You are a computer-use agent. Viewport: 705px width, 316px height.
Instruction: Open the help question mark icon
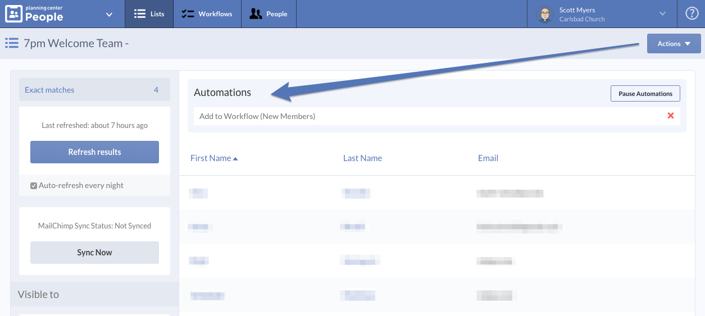point(692,14)
